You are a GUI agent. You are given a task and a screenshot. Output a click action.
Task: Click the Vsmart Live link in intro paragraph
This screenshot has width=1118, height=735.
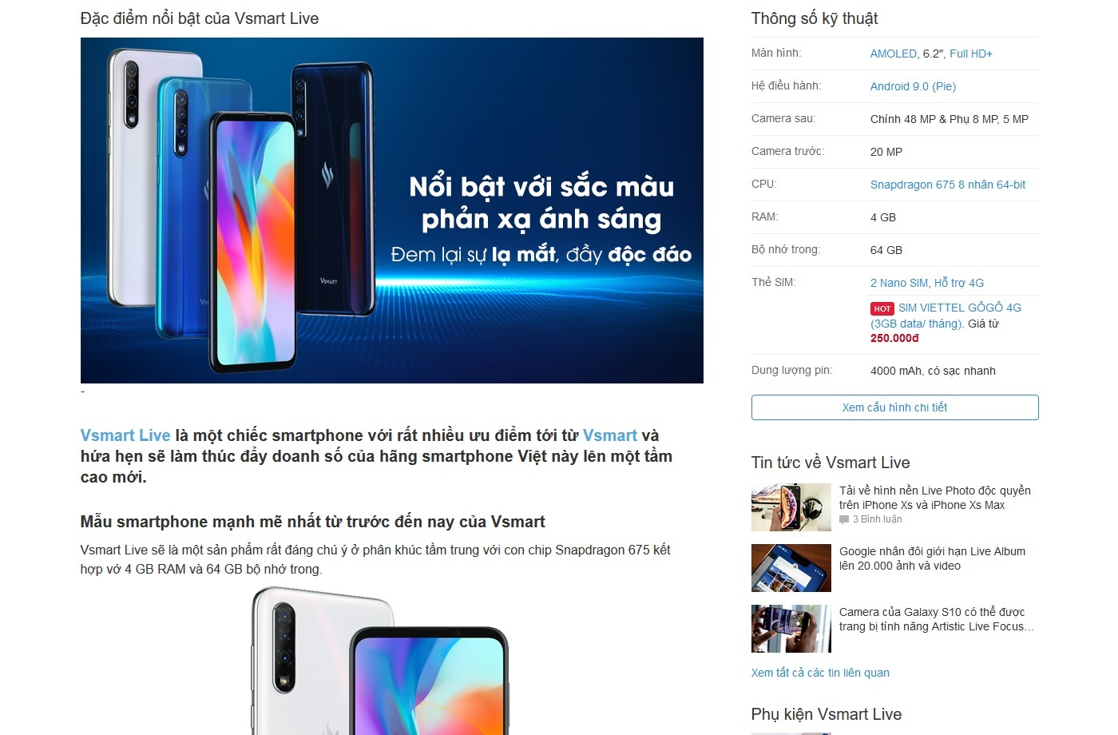[125, 435]
